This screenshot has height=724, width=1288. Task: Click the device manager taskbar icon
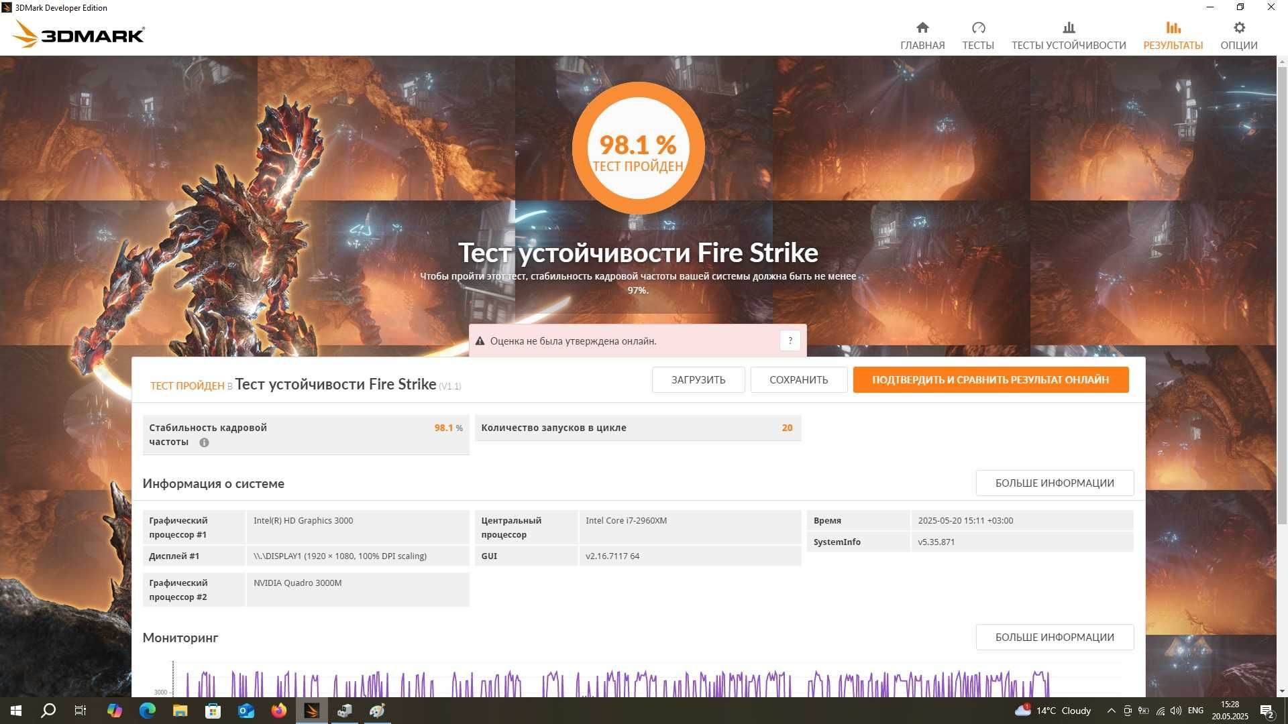345,711
